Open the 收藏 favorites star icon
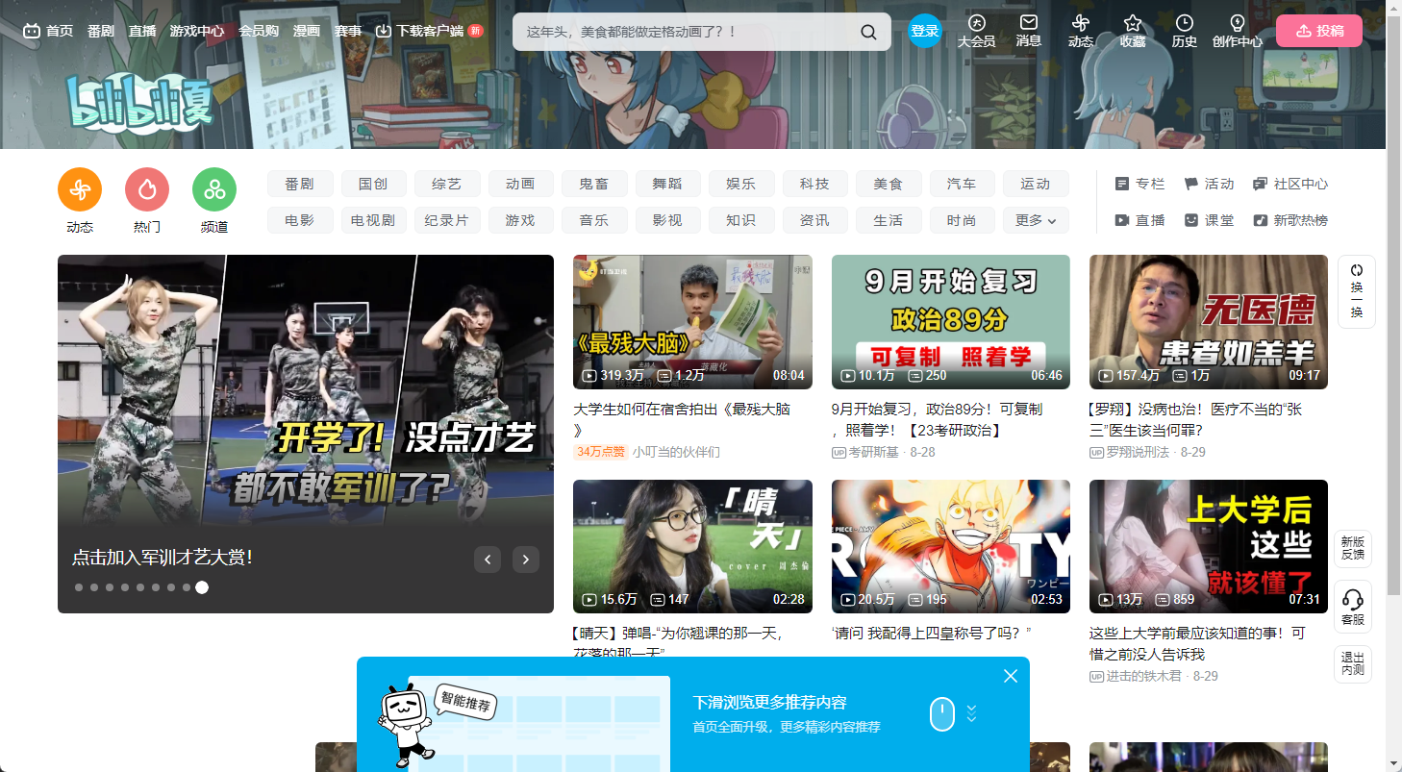1402x772 pixels. coord(1133,31)
